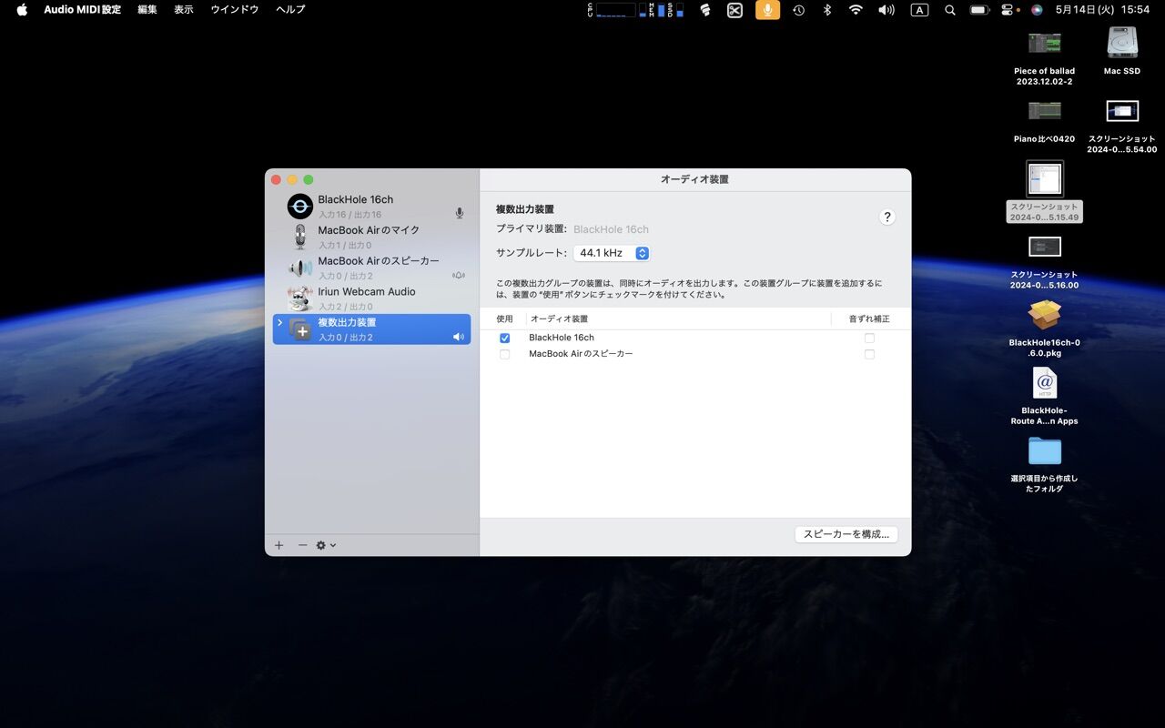The height and width of the screenshot is (728, 1165).
Task: Check 使用 checkbox for MacBook Air のスピーカー
Action: coord(505,354)
